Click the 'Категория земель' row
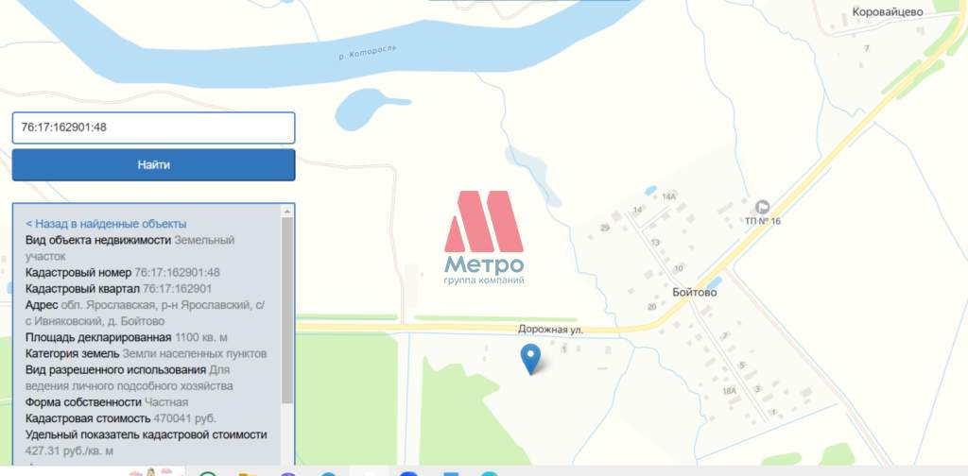Screen dimensions: 968x476 (146, 354)
